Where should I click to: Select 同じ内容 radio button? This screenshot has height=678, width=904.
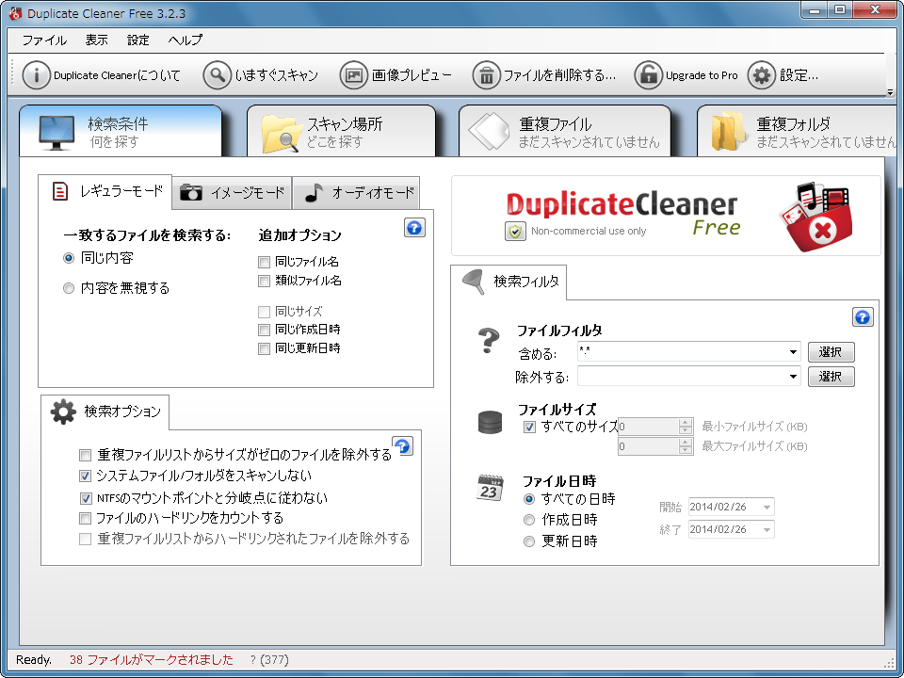click(x=69, y=258)
